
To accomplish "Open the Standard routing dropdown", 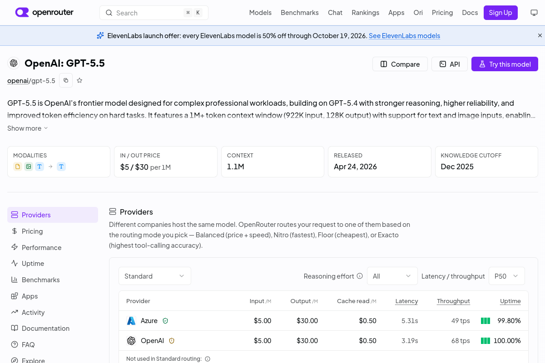I will pos(155,276).
